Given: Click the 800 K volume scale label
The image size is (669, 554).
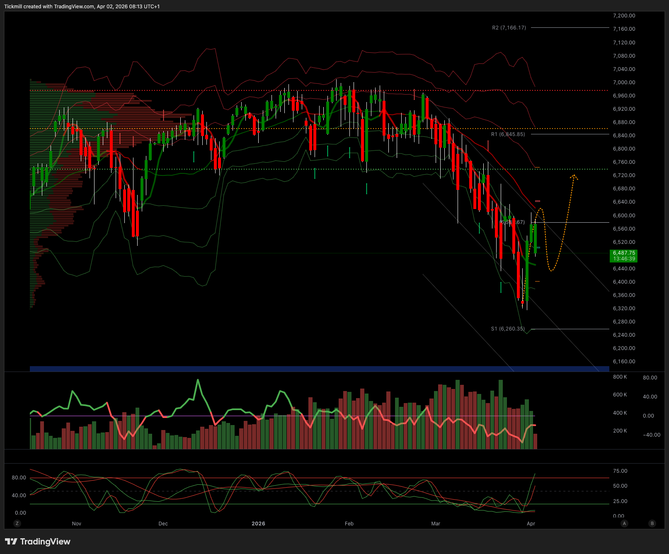Looking at the screenshot, I should click(x=620, y=377).
